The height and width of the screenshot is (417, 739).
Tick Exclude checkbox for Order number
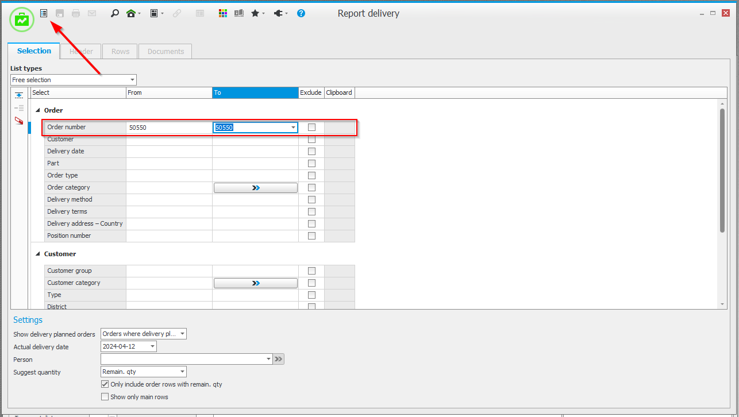pos(311,128)
